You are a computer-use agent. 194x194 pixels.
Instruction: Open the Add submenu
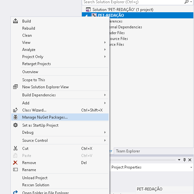(x=105, y=103)
